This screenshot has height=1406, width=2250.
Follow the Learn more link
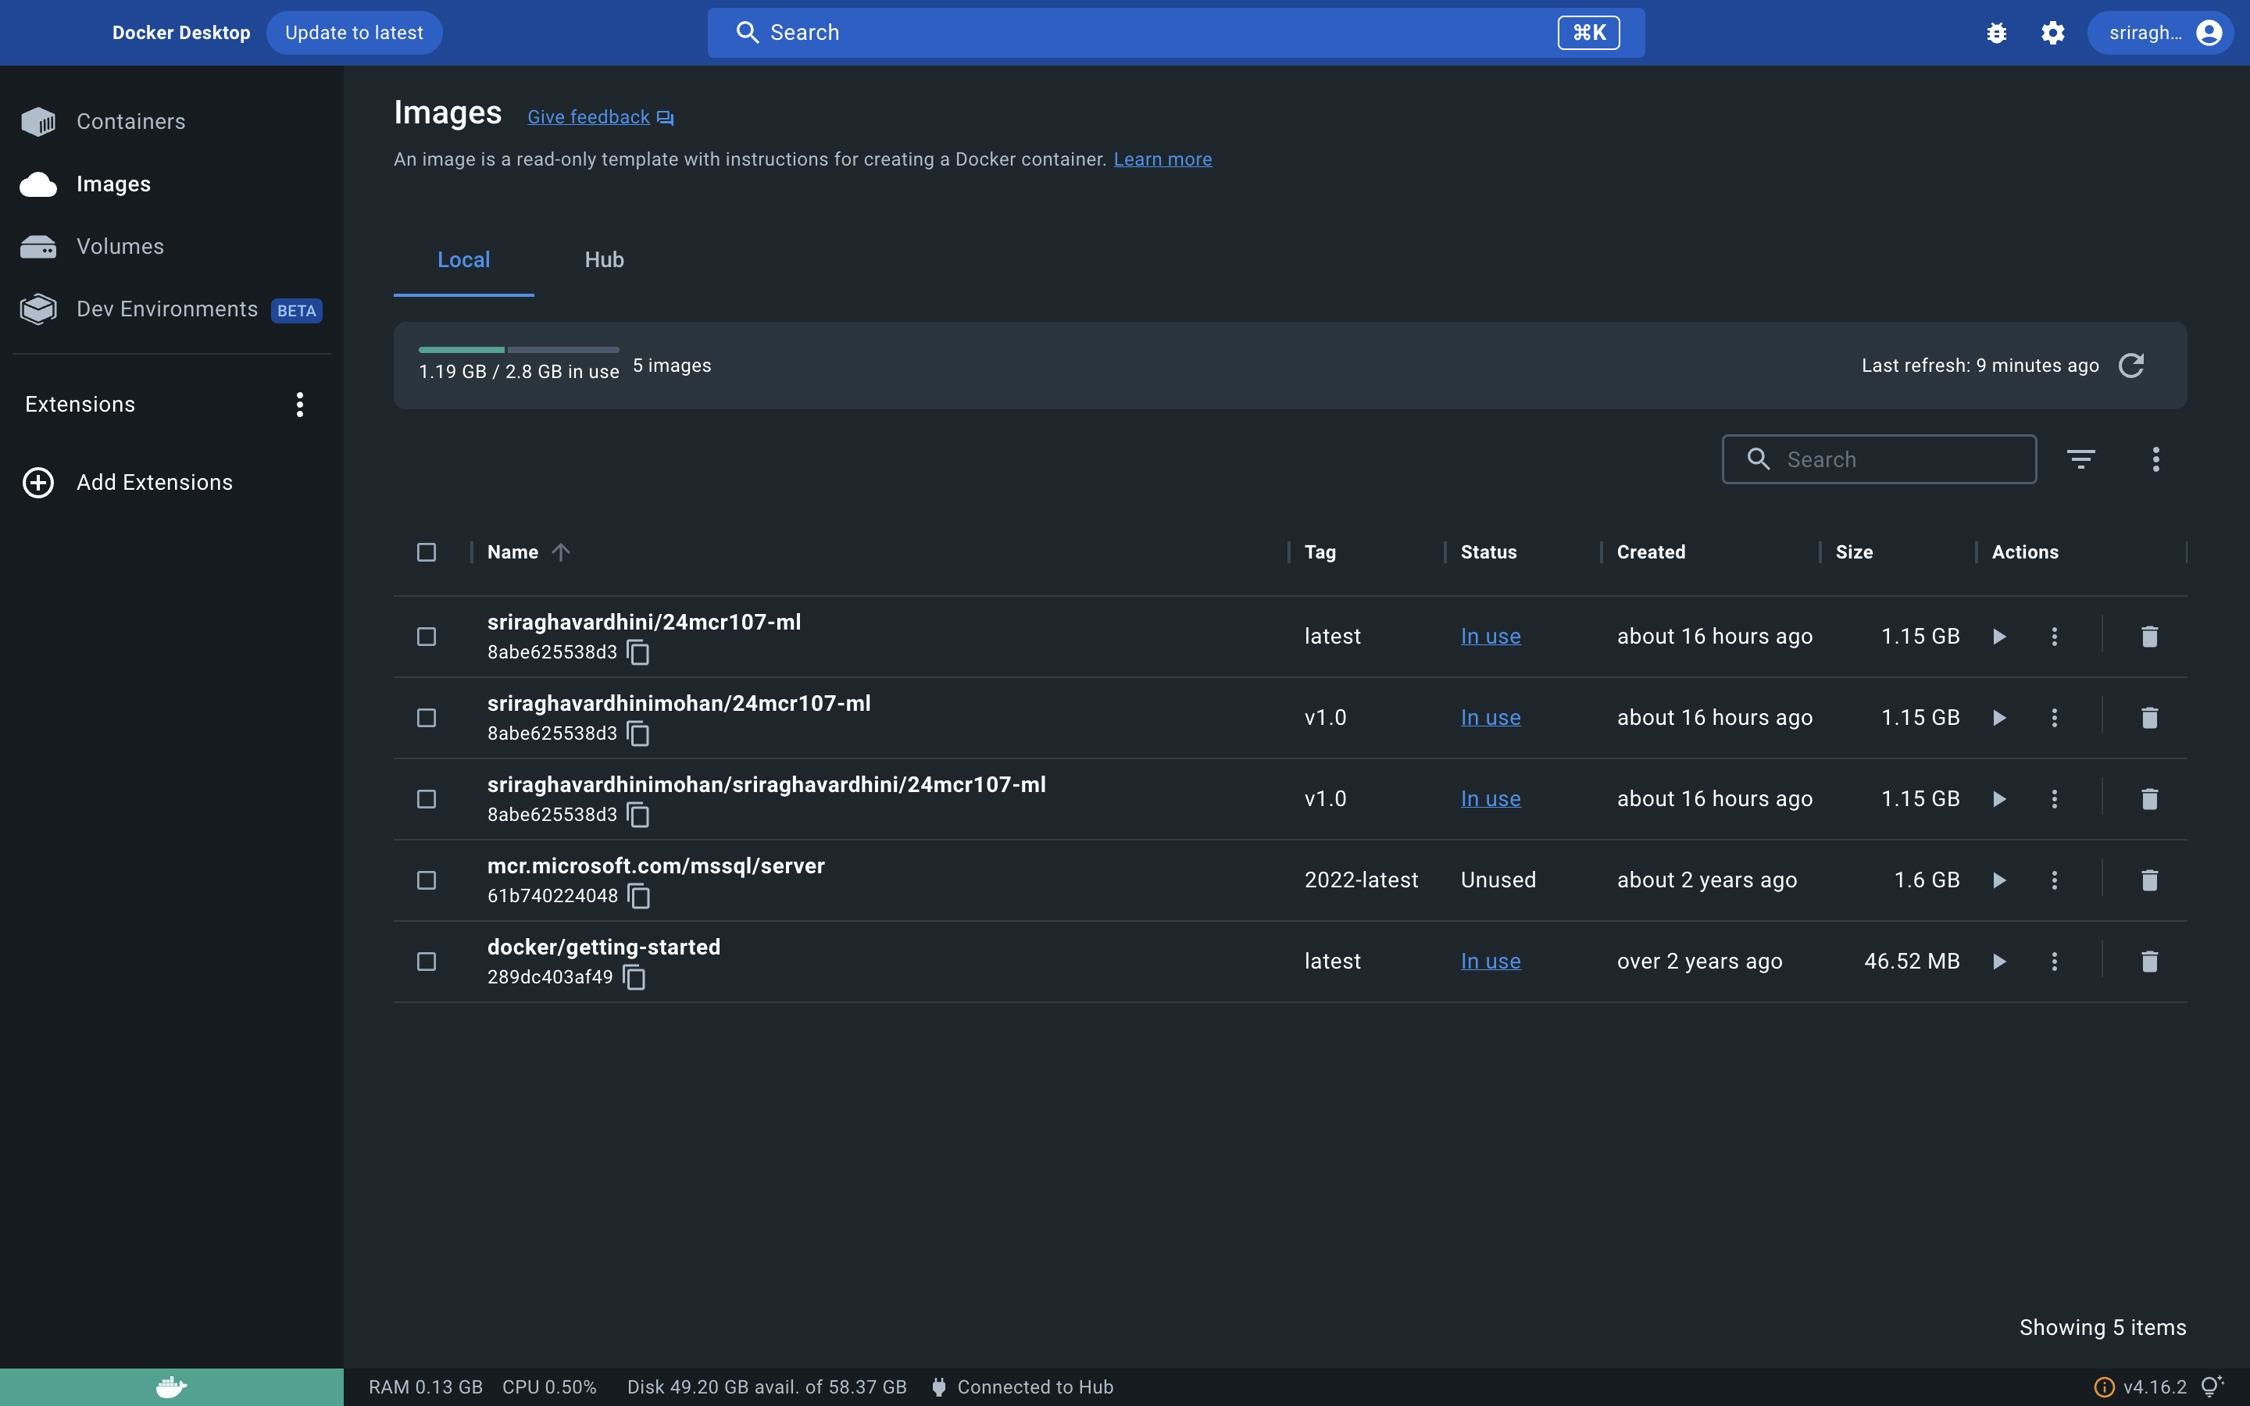point(1162,159)
